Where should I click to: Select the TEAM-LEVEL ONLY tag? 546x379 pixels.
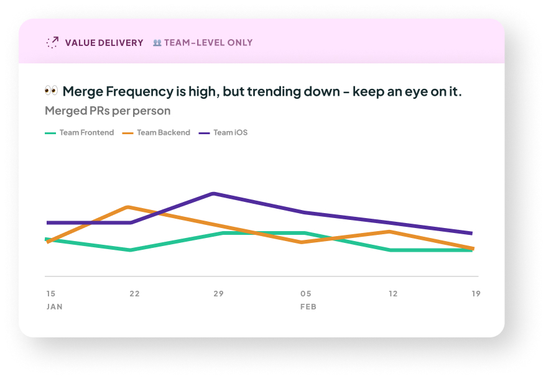208,43
